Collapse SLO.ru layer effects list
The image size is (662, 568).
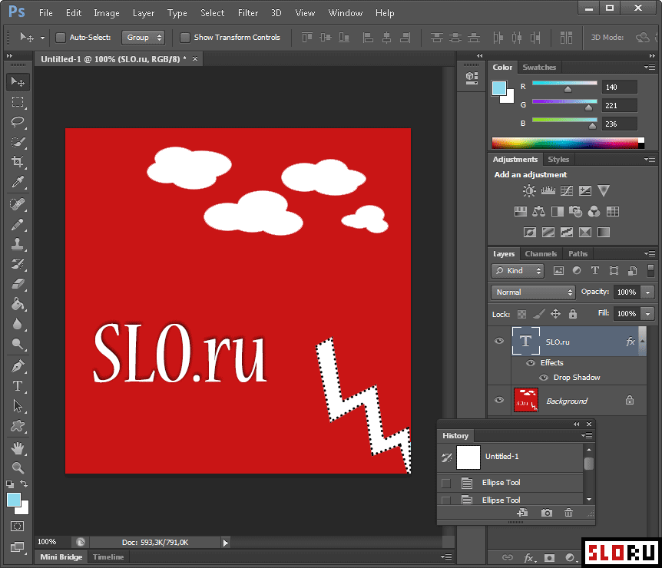pos(642,342)
